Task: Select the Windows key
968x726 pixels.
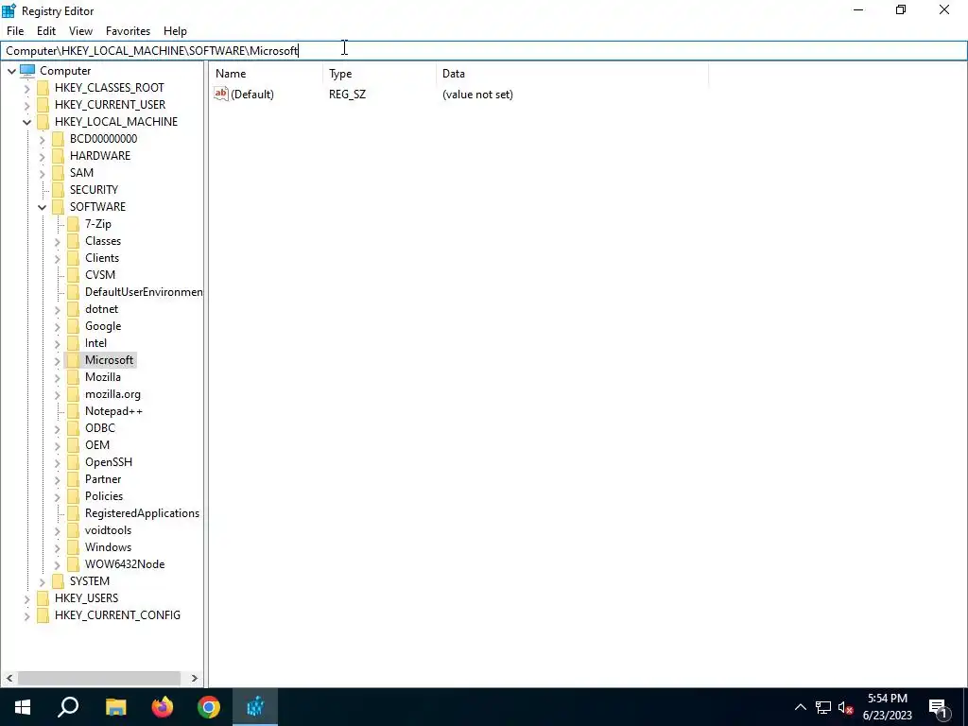Action: [108, 547]
